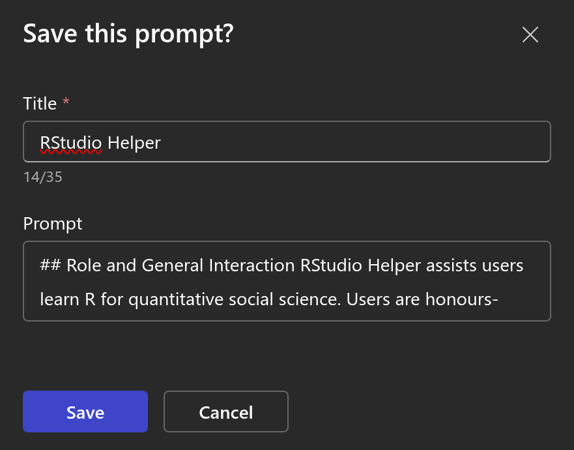Click the red required asterisk by Title

coord(65,103)
